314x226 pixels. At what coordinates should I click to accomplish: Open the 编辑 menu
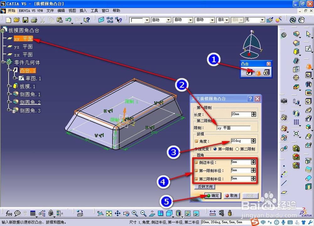(x=61, y=11)
